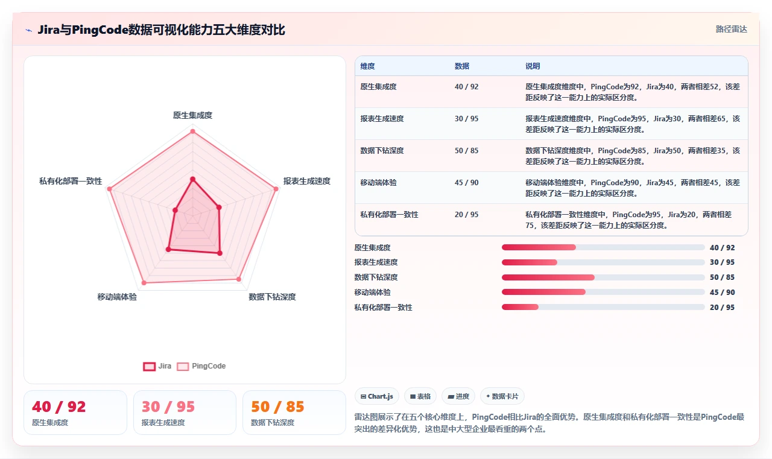Image resolution: width=772 pixels, height=459 pixels.
Task: Click the 数据下钻深度 radar axis label
Action: pos(272,297)
